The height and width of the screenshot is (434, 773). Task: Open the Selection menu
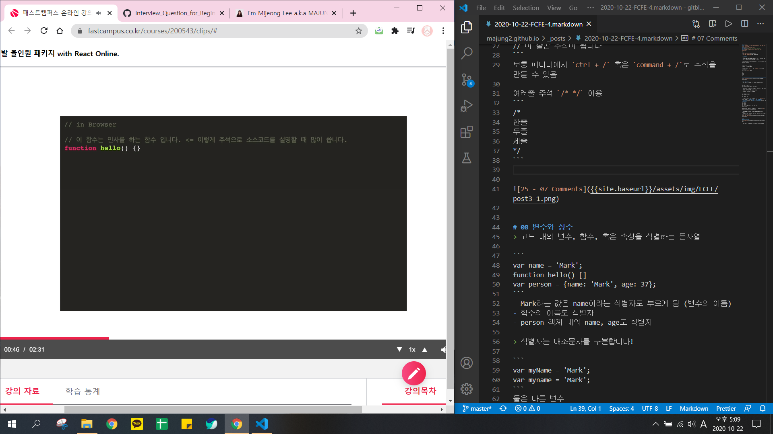pyautogui.click(x=526, y=8)
